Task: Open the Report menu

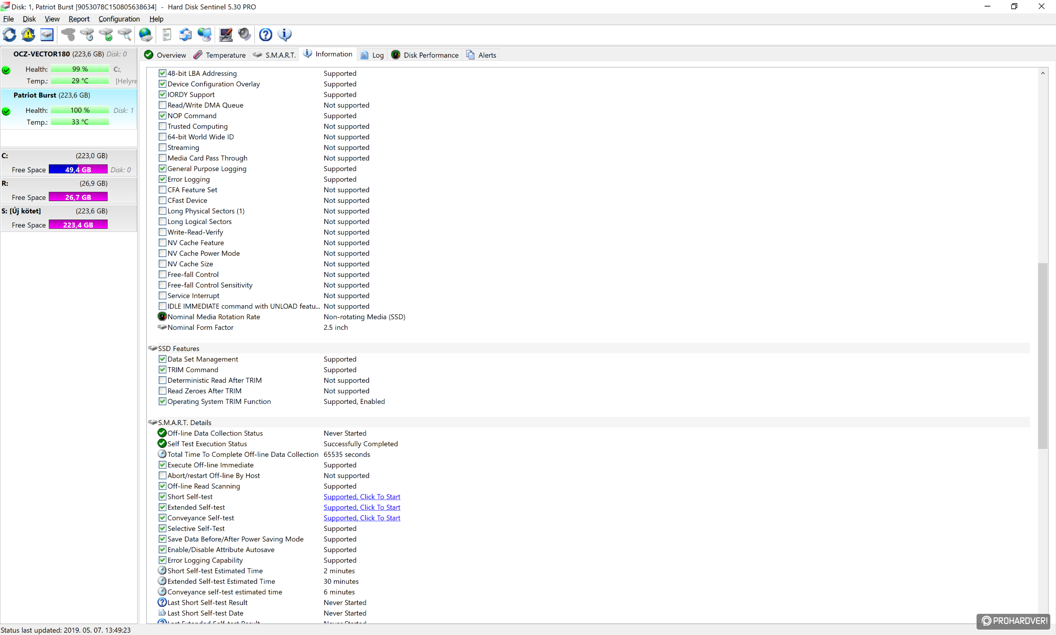Action: [x=79, y=19]
